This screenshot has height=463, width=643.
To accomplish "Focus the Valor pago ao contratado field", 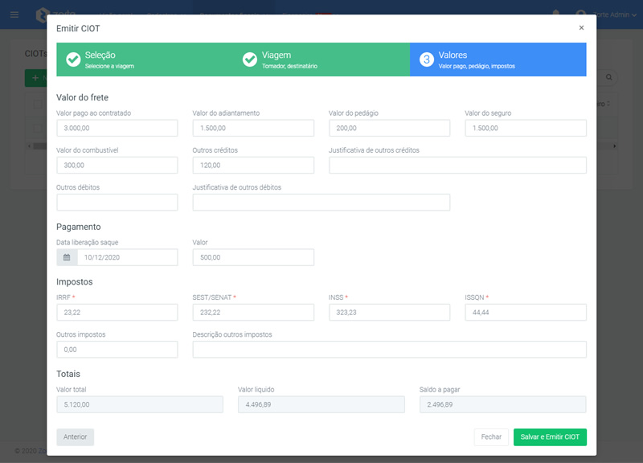I will [x=117, y=129].
